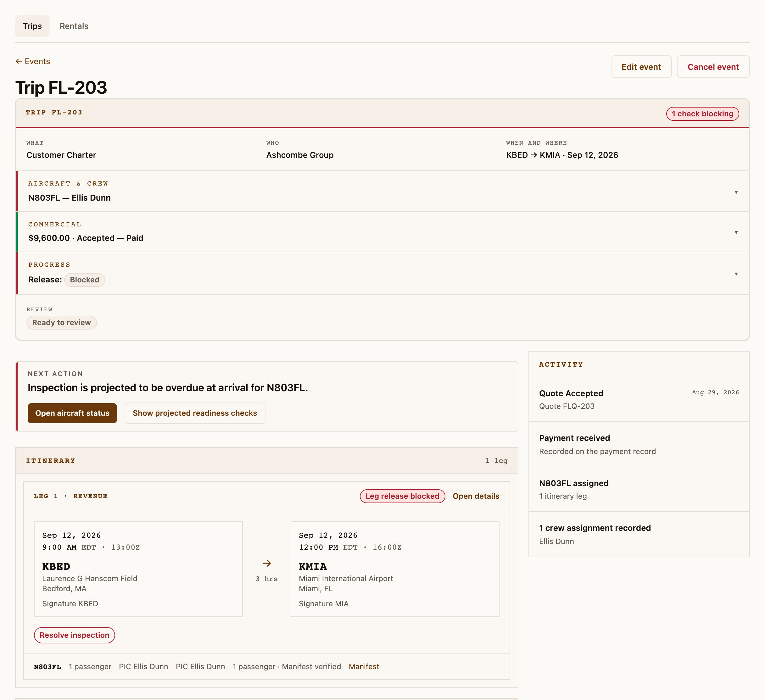Select the Quote Accepted activity entry
This screenshot has height=700, width=765.
(x=639, y=399)
